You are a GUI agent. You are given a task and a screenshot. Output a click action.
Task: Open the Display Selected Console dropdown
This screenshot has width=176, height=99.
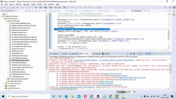coord(159,54)
